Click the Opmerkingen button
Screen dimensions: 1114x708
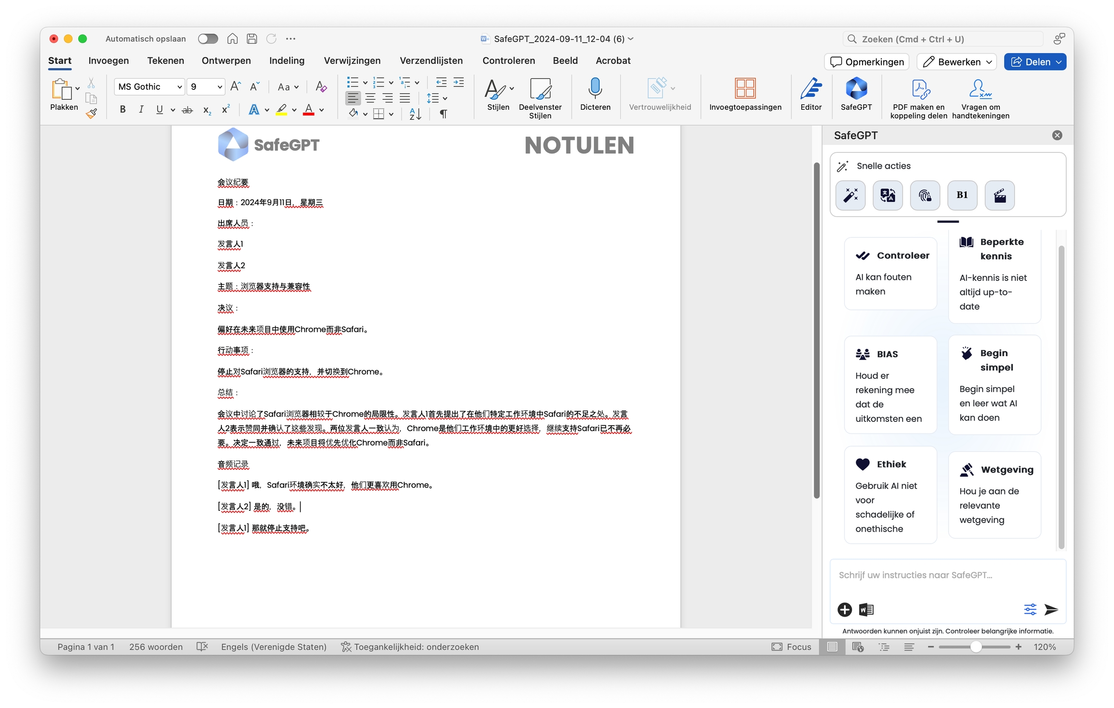(866, 62)
